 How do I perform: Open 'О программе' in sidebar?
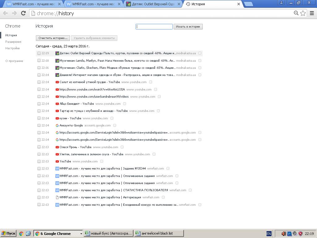(14, 61)
